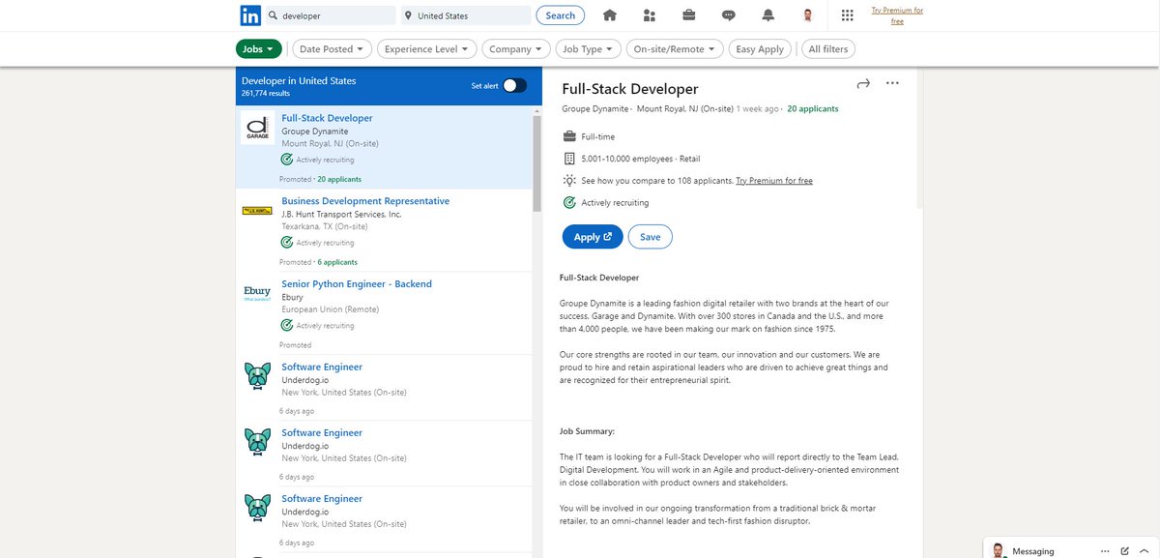Click J.B. Hunt company logo

[x=257, y=210]
